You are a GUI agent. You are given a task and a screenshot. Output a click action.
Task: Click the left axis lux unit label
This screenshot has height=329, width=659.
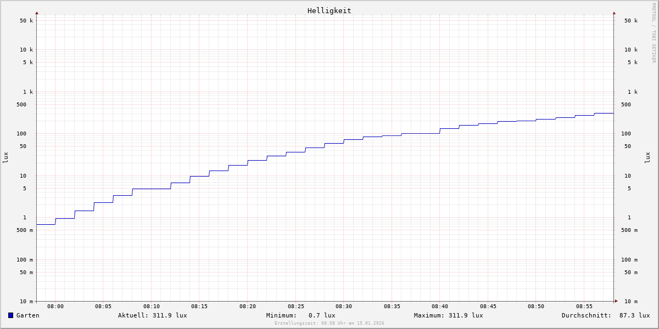(x=5, y=157)
